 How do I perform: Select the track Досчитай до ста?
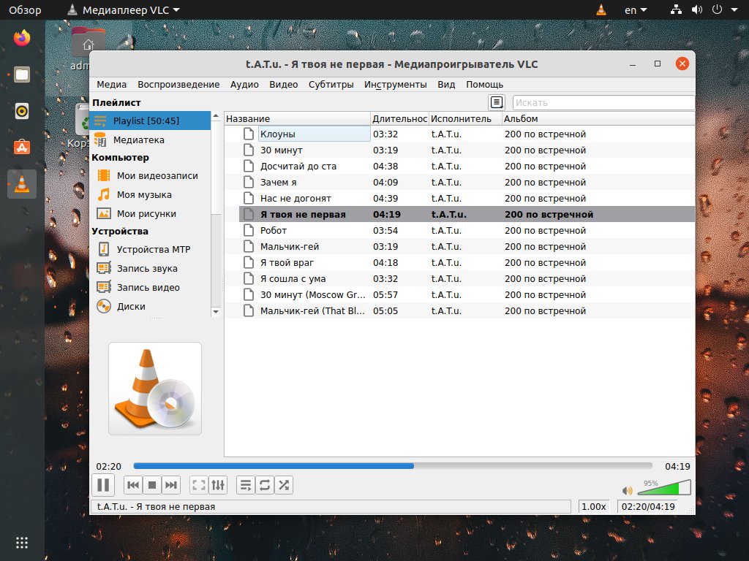(459, 167)
